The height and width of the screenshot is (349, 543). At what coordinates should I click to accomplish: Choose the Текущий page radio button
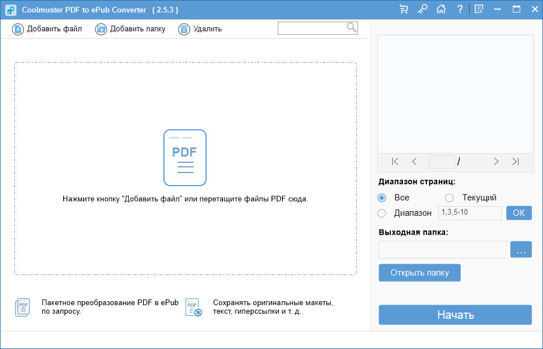pos(449,198)
